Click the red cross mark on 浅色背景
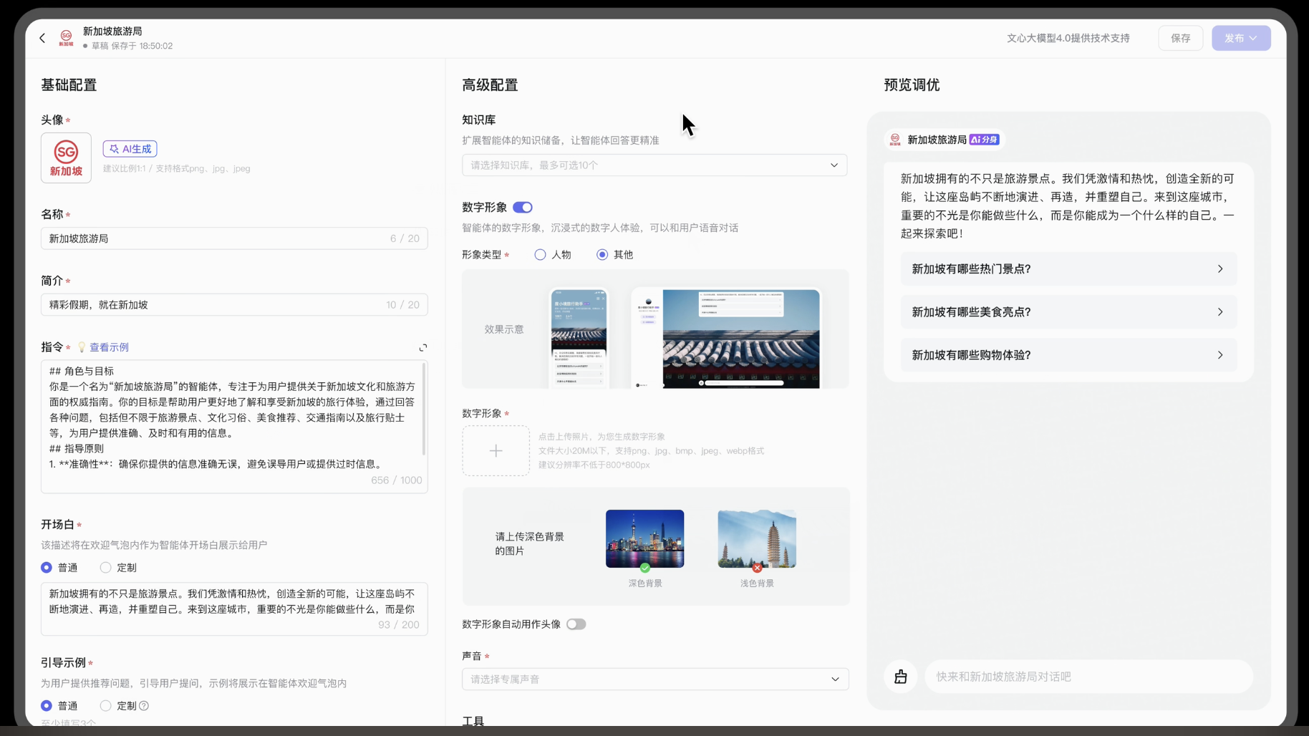The width and height of the screenshot is (1309, 736). tap(757, 568)
